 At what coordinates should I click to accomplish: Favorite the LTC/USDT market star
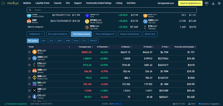[29, 97]
